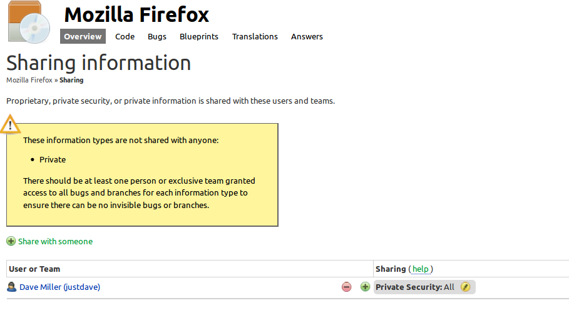Select the Blueprints tab
Image resolution: width=569 pixels, height=333 pixels.
pyautogui.click(x=199, y=36)
